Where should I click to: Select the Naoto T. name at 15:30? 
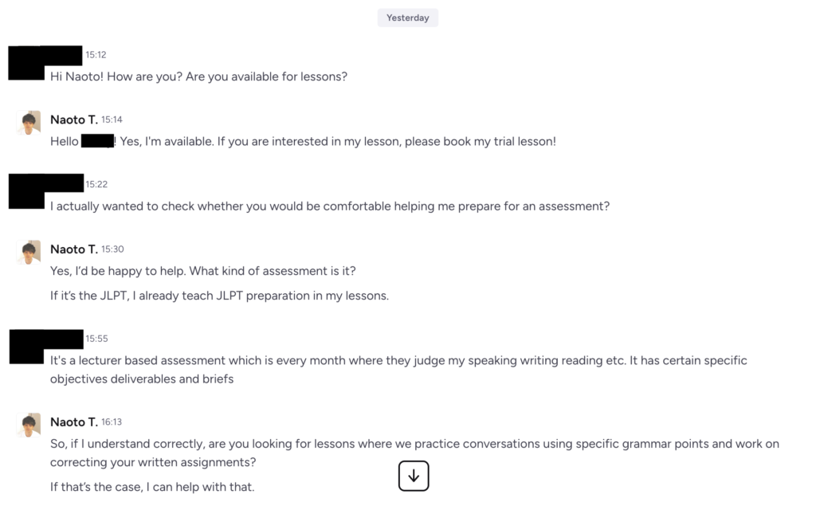click(x=74, y=249)
